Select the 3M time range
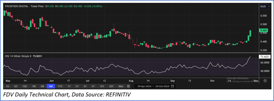The image size is (274, 101). pos(42,86)
